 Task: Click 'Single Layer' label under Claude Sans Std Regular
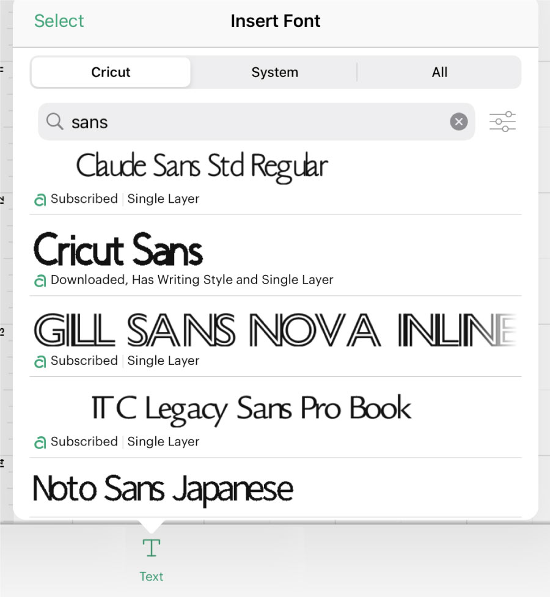[x=163, y=199]
